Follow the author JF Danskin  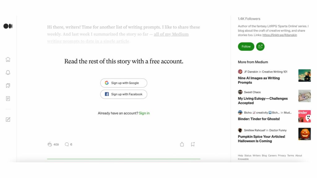[x=246, y=46]
